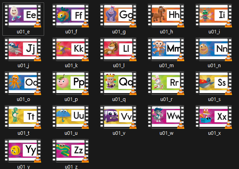Select the Ii insect video thumbnail
This screenshot has width=239, height=169.
[x=214, y=16]
